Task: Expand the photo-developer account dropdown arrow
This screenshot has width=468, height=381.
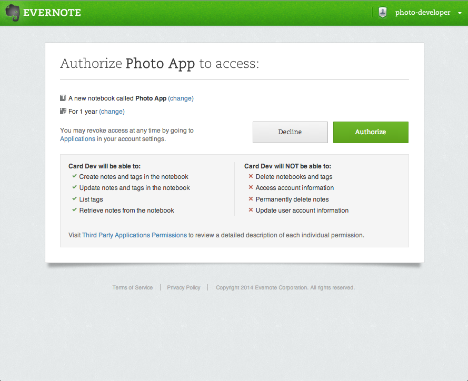Action: point(460,13)
